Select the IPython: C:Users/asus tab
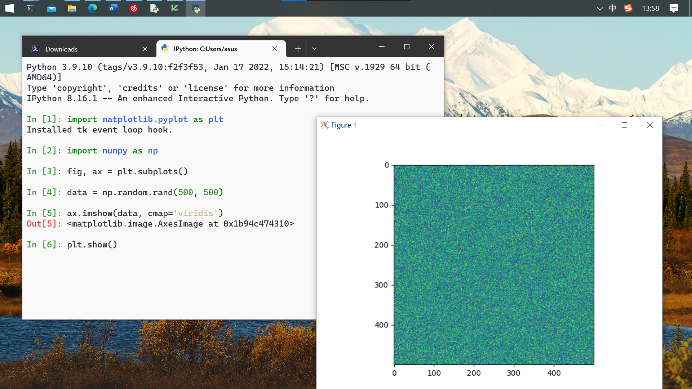692x389 pixels. pyautogui.click(x=221, y=49)
